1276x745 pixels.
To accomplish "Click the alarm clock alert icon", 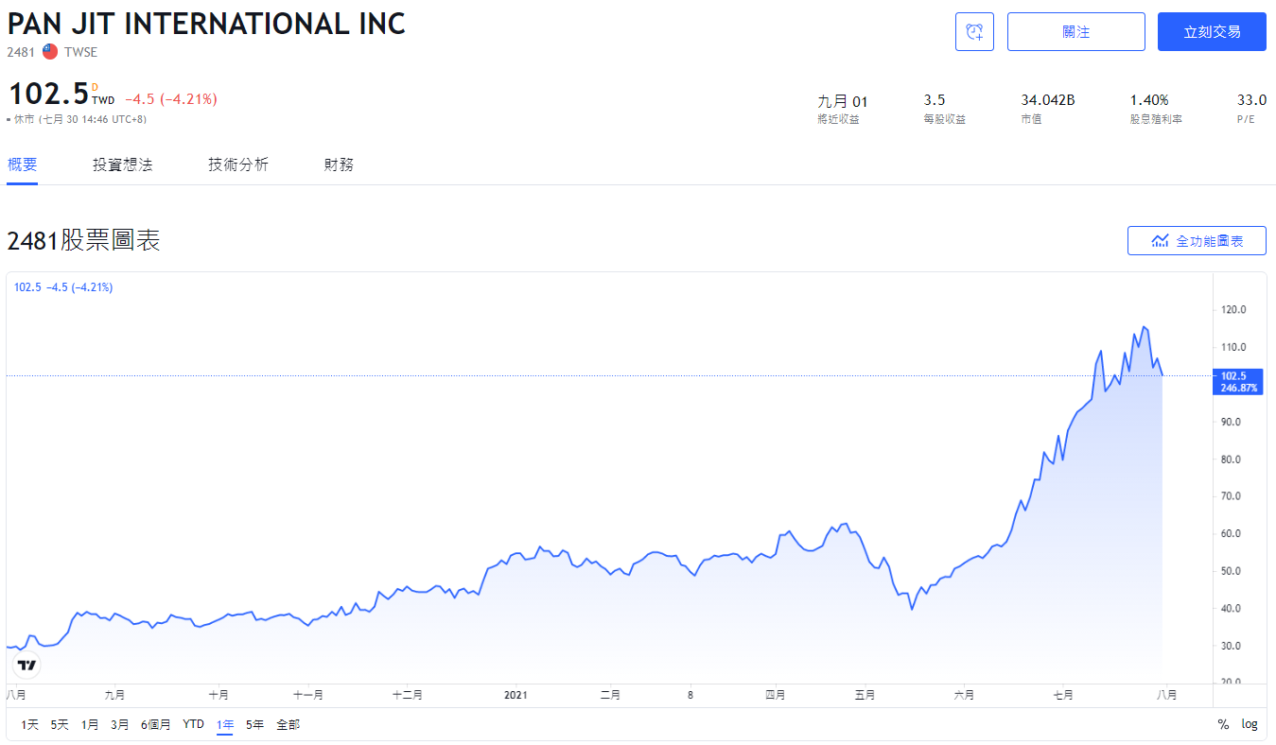I will [x=974, y=31].
